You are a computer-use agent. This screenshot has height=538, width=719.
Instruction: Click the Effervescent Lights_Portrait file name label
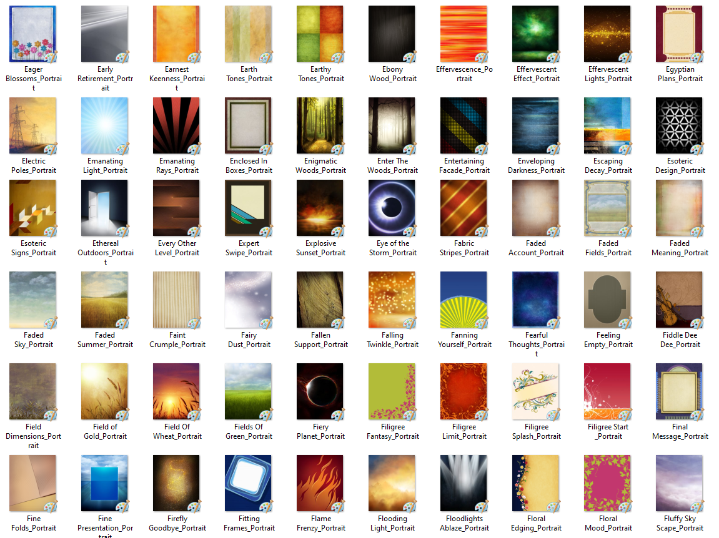(x=608, y=74)
